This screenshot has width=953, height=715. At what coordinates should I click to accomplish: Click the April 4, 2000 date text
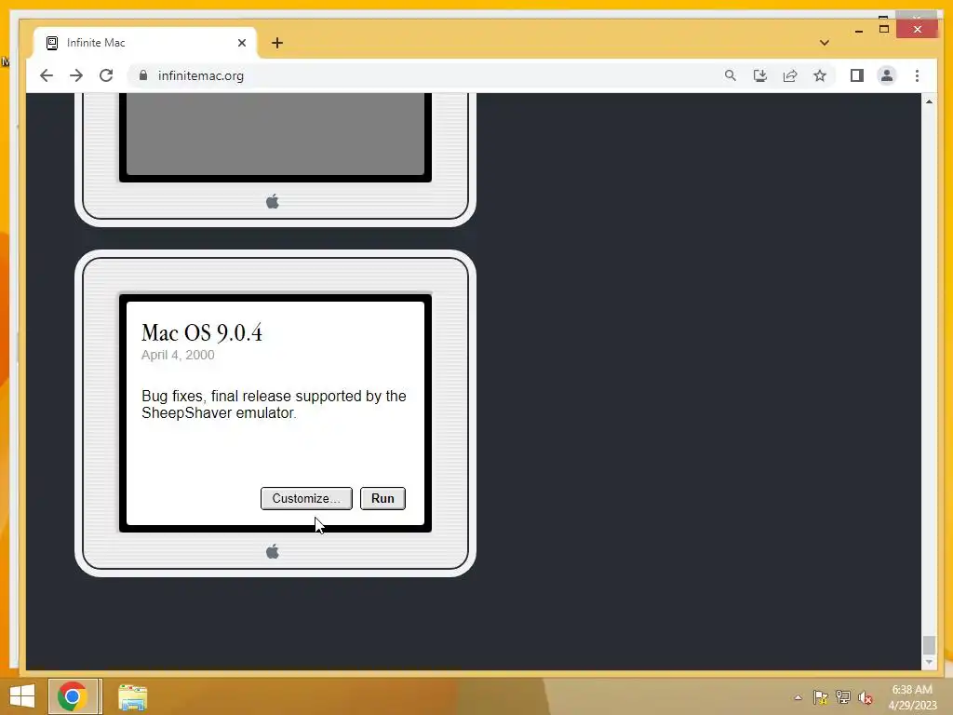[178, 355]
